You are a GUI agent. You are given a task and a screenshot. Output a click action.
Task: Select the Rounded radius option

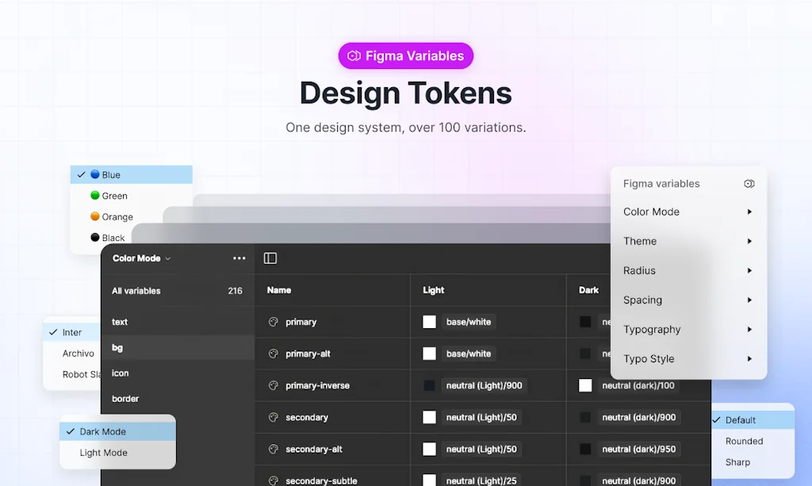[x=744, y=441]
